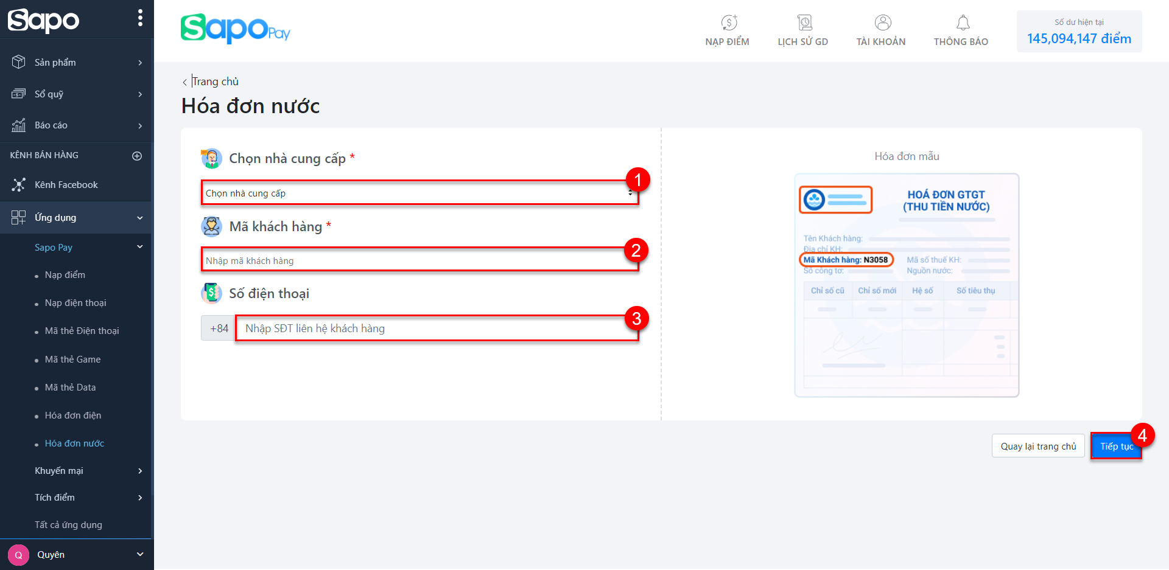
Task: Open the Chọn nhà cung cấp dropdown
Action: pyautogui.click(x=420, y=193)
